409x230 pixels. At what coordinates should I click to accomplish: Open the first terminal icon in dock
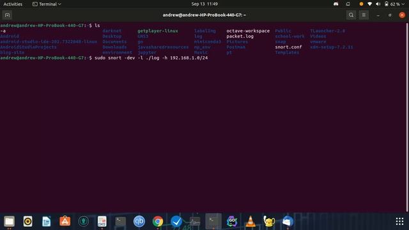(121, 222)
